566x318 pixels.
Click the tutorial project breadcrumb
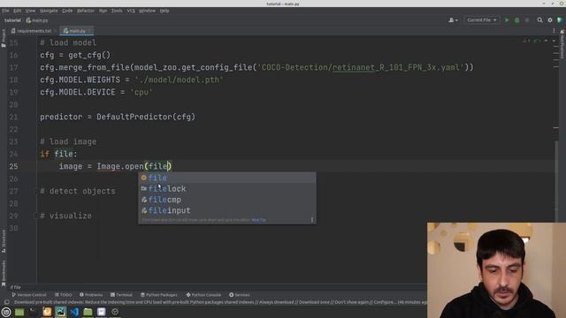pos(12,20)
